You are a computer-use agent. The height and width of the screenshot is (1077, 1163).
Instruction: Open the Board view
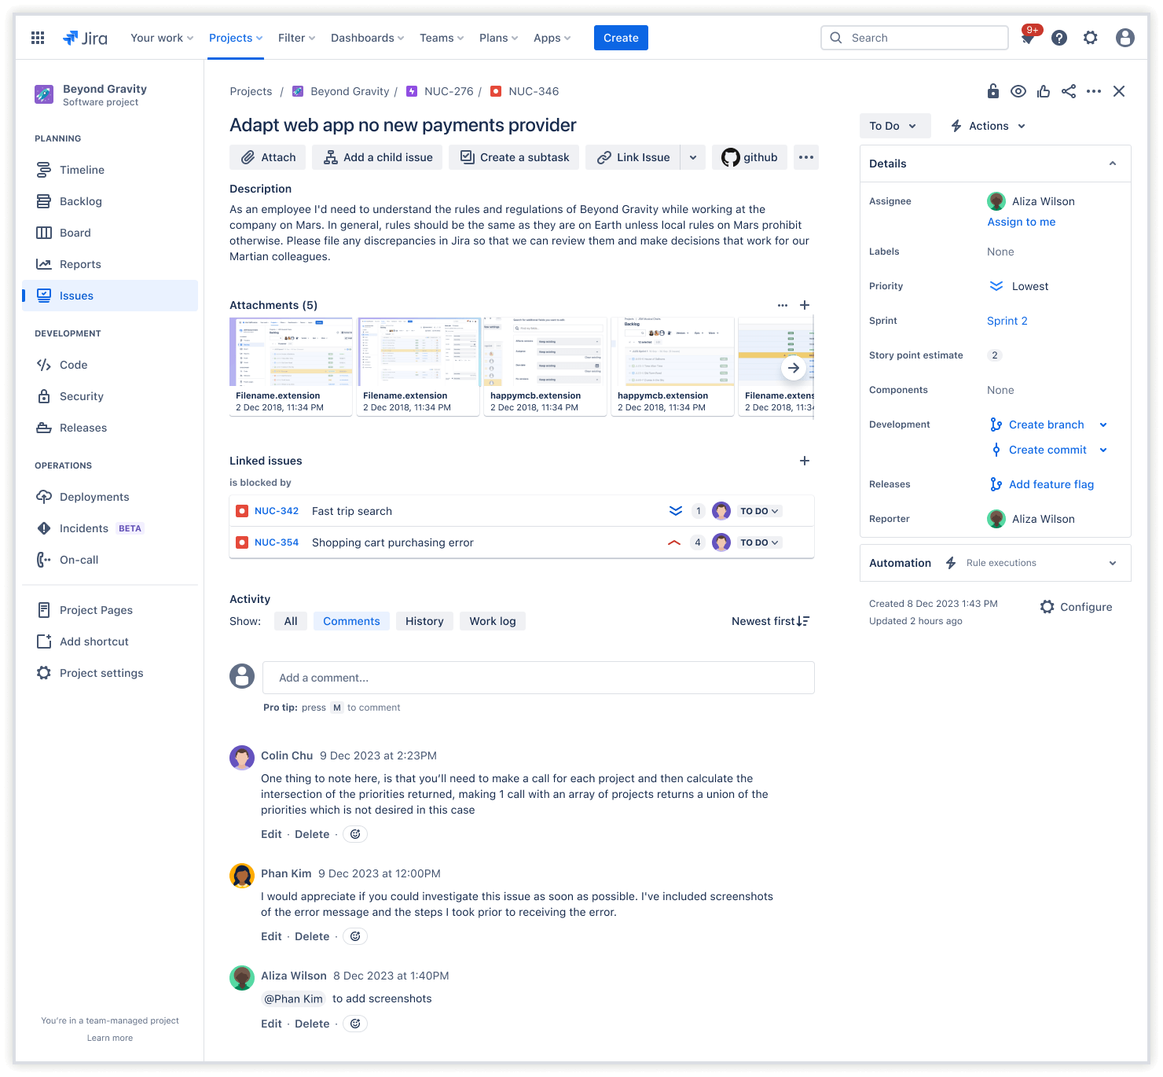[x=75, y=233]
